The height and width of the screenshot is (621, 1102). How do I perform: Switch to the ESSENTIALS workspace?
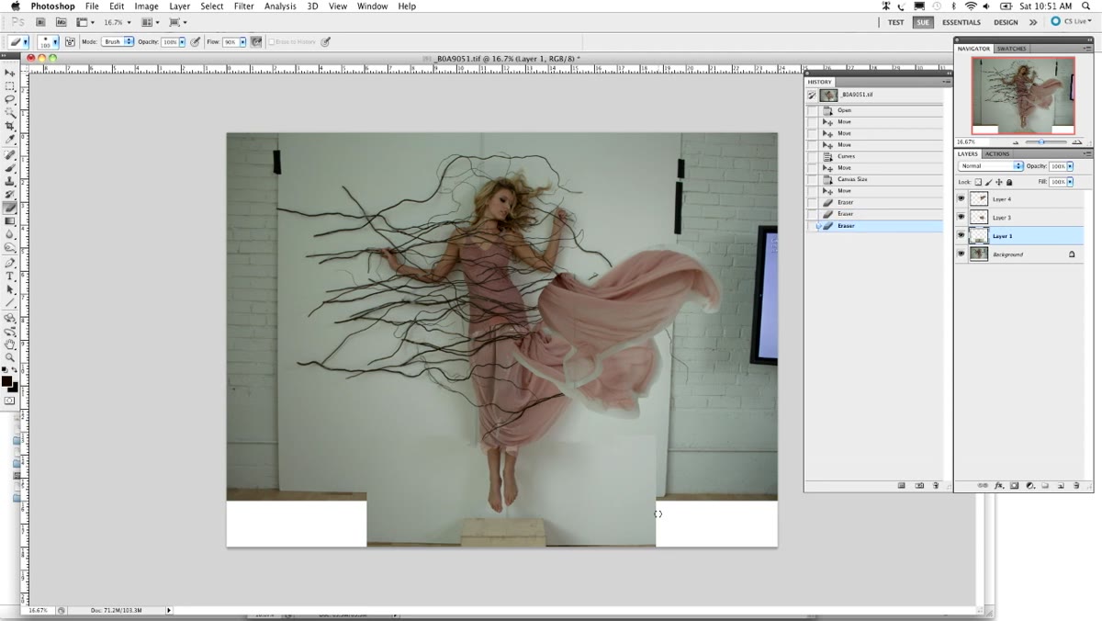click(961, 22)
